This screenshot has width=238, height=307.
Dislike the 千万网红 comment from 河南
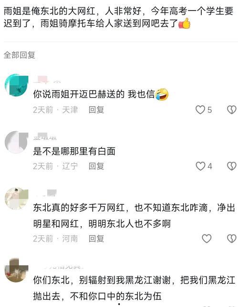coord(232,239)
